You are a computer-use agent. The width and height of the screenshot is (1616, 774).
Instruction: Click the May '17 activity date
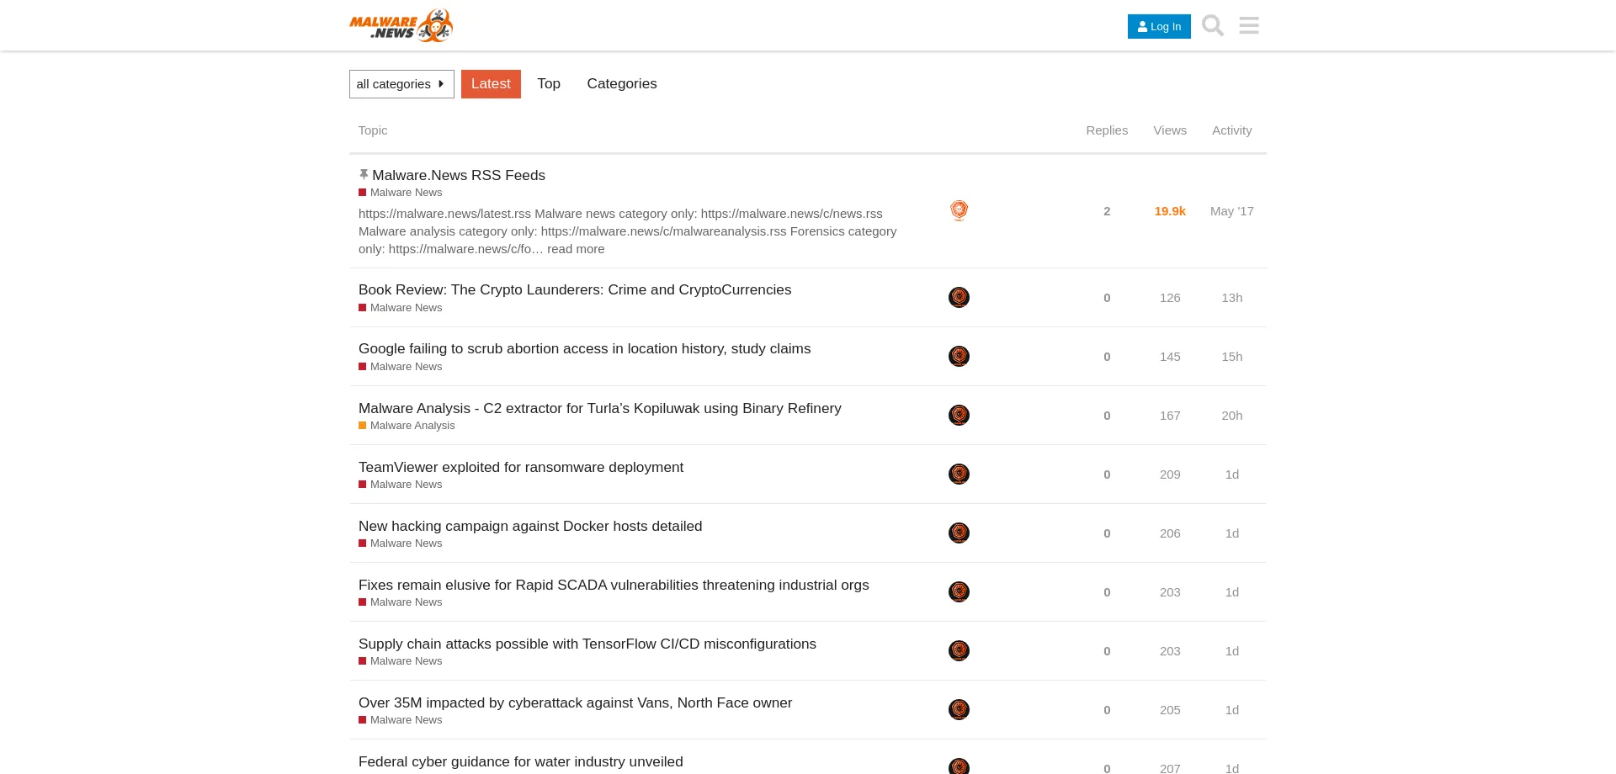pyautogui.click(x=1232, y=211)
